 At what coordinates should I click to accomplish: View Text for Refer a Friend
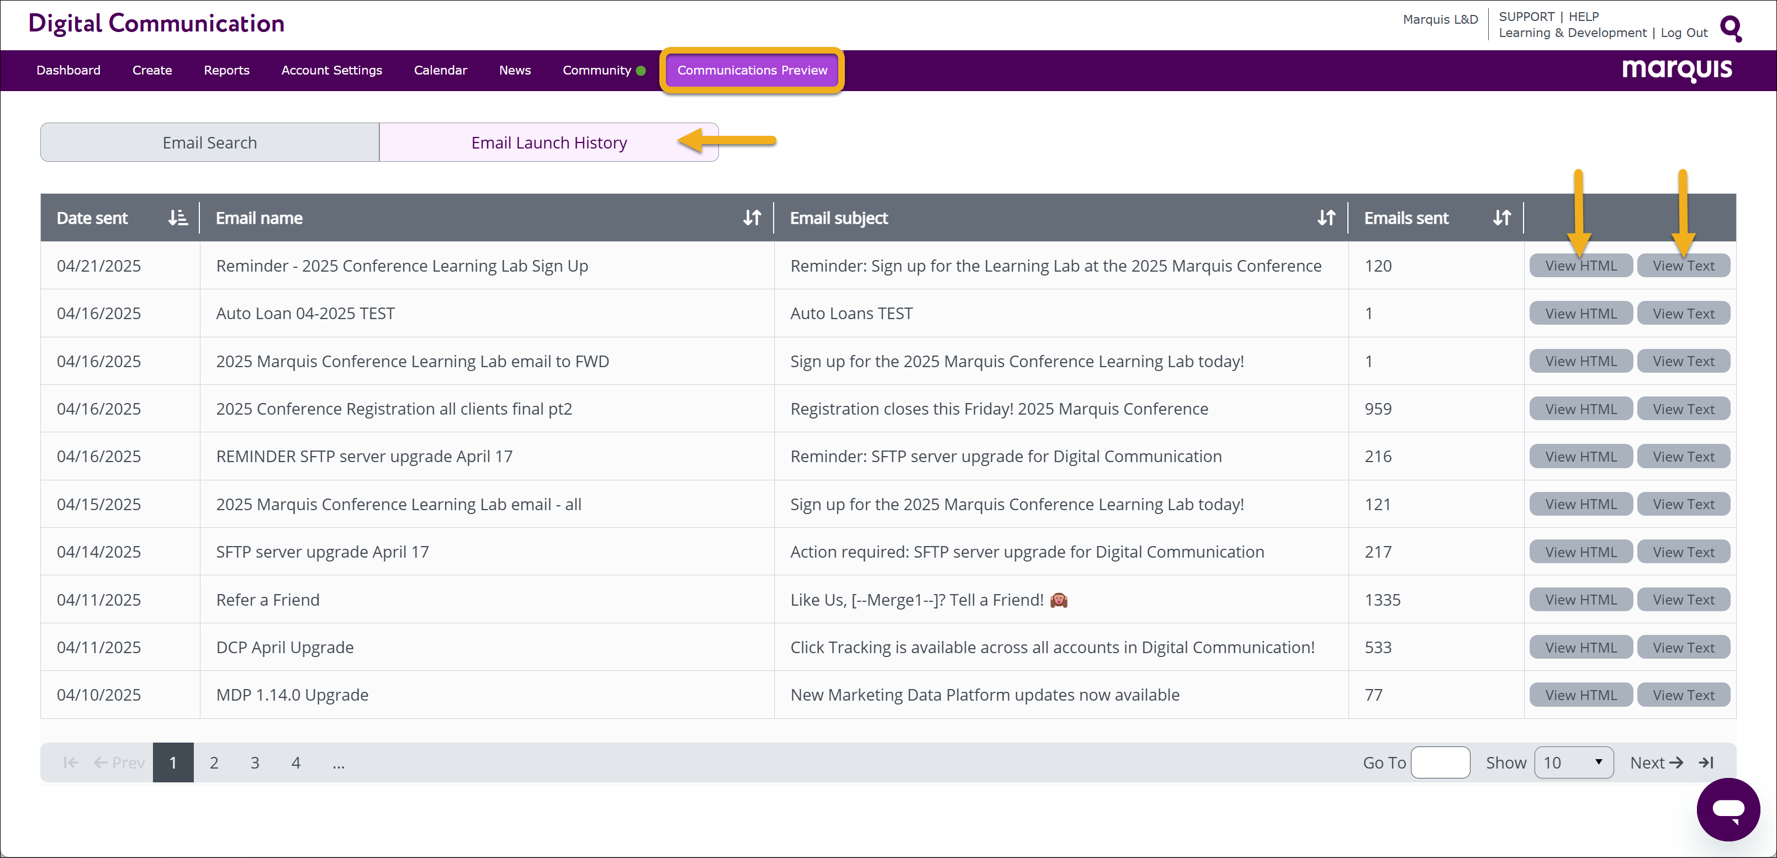click(x=1683, y=600)
